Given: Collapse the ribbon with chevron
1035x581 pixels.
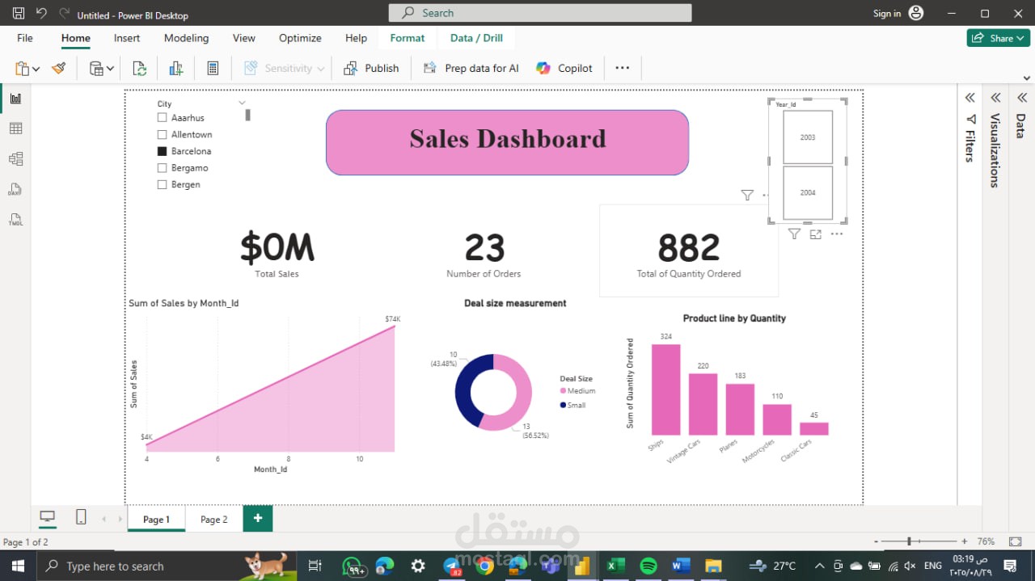Looking at the screenshot, I should click(x=1027, y=78).
